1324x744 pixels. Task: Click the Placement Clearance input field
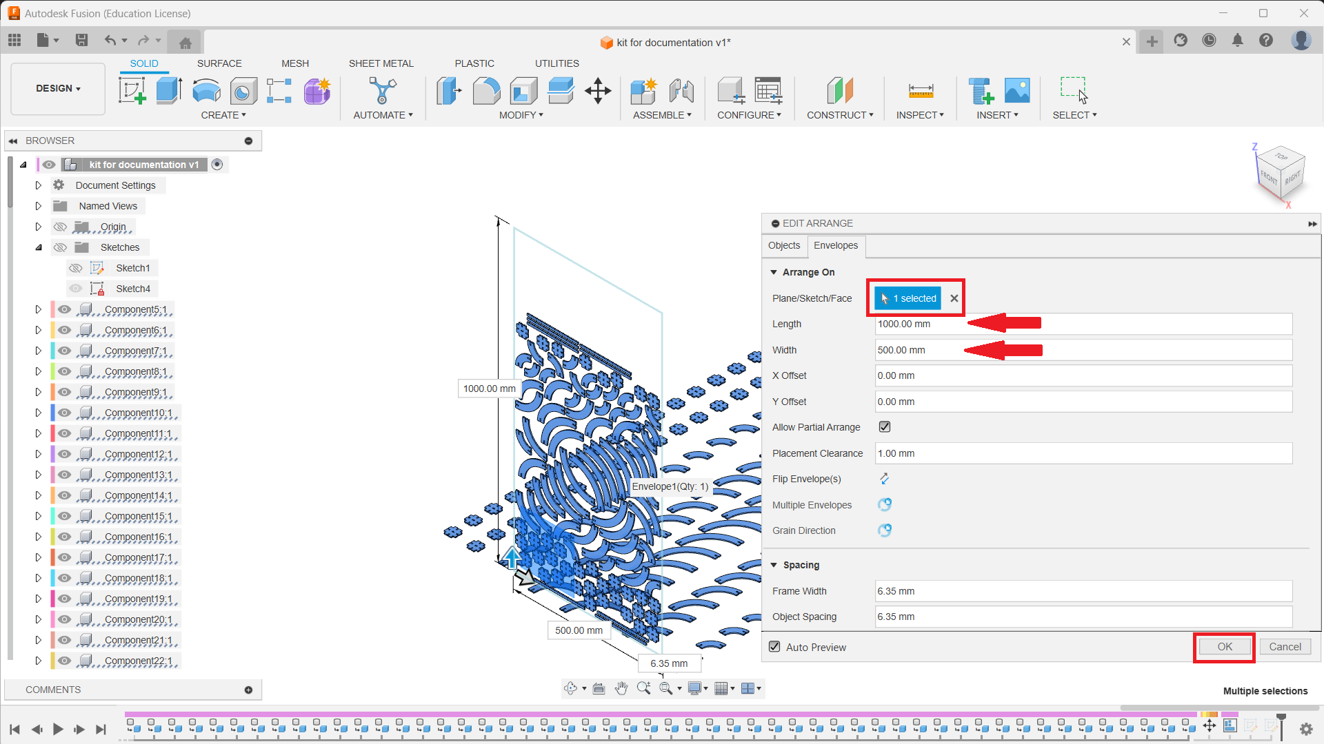pyautogui.click(x=1083, y=453)
